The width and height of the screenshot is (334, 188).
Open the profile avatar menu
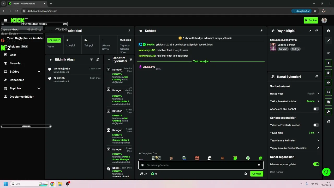click(324, 20)
